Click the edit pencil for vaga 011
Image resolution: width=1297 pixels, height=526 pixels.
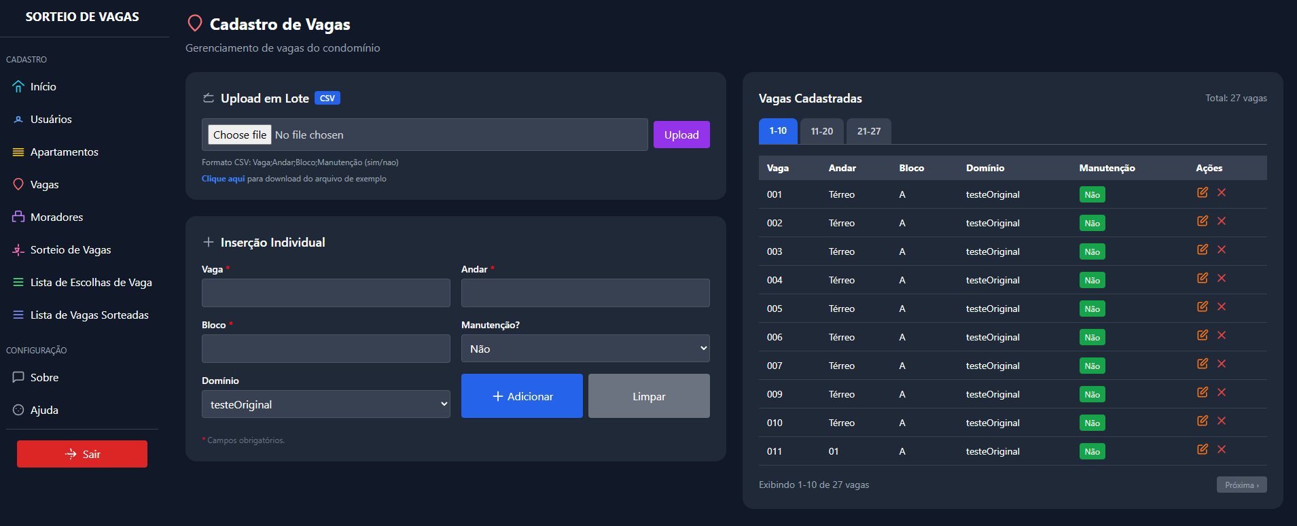click(x=1202, y=450)
